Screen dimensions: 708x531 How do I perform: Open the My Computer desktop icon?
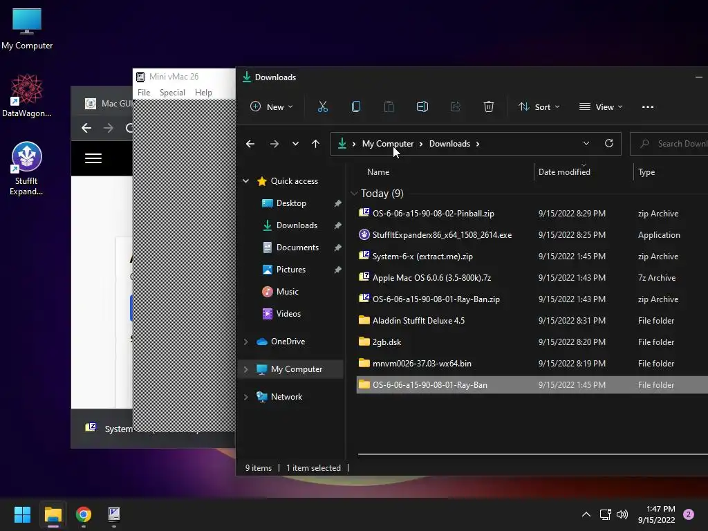27,29
